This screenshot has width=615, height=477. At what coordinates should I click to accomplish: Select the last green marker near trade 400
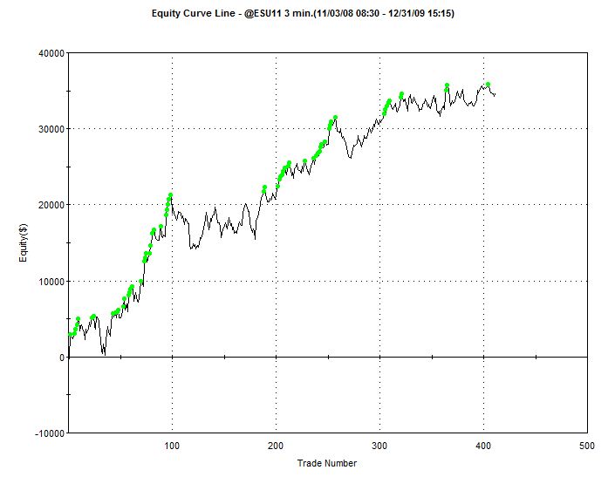[x=489, y=85]
